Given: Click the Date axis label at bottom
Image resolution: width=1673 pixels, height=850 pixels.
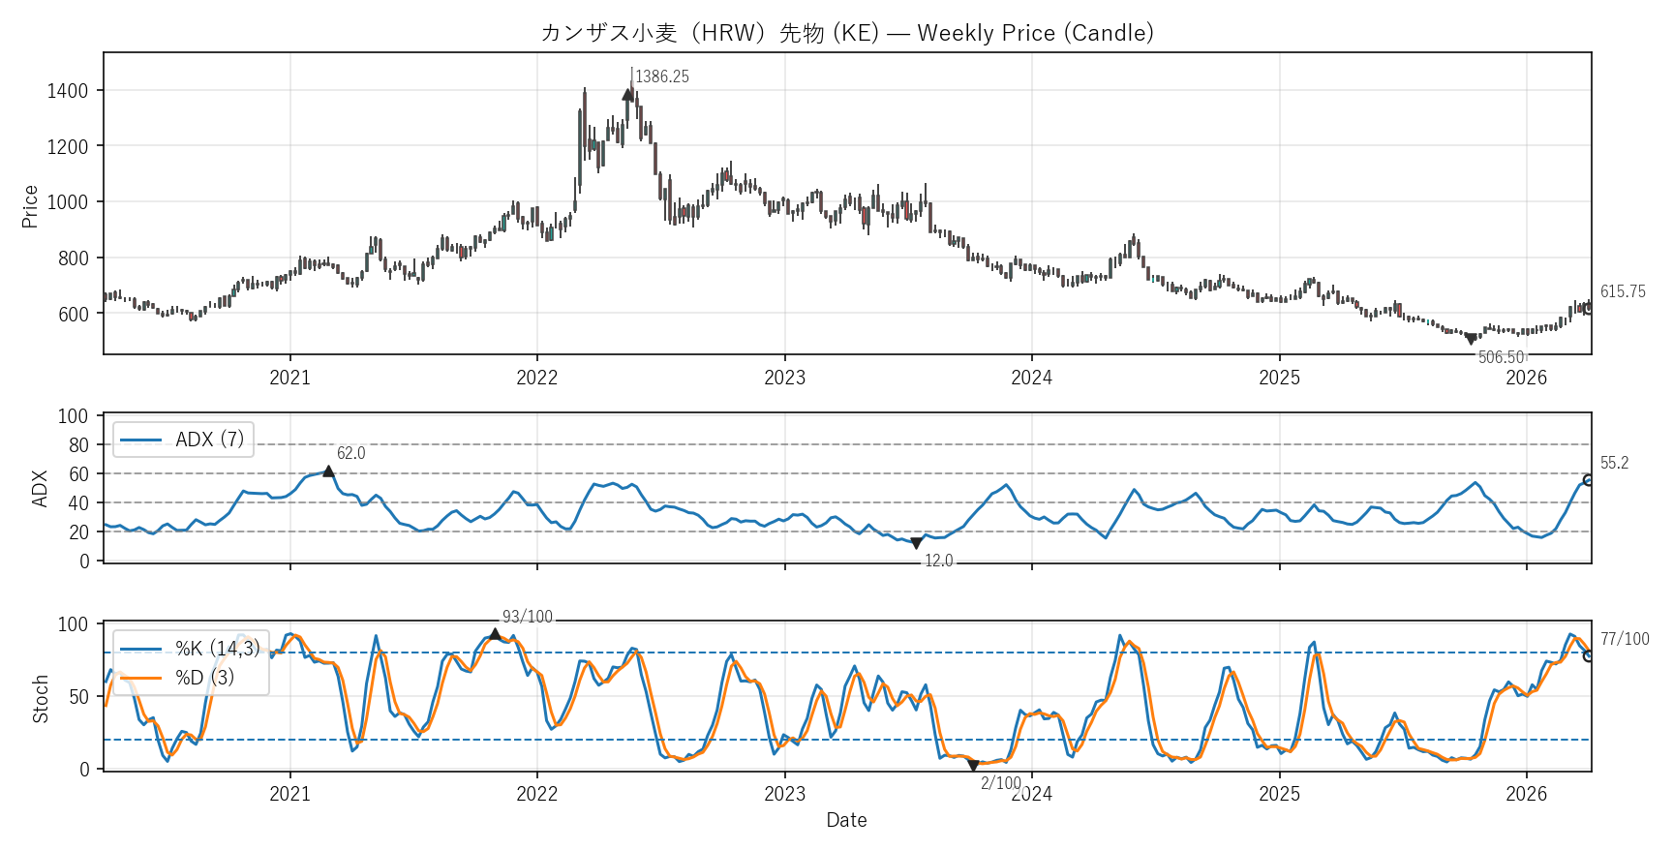Looking at the screenshot, I should point(846,820).
